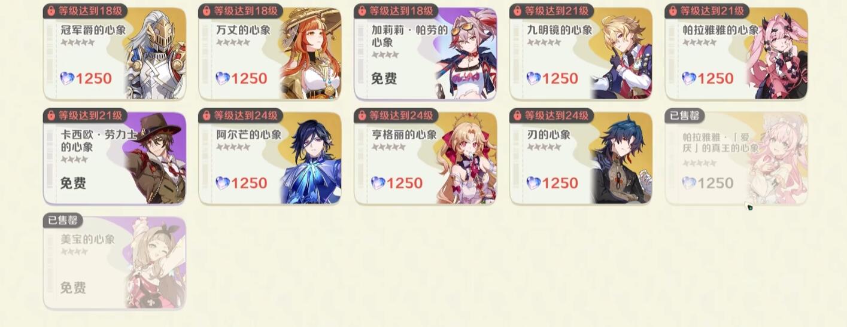
Task: Click the lock icon on 加莉莉·帕劳的心象 card
Action: tap(363, 11)
